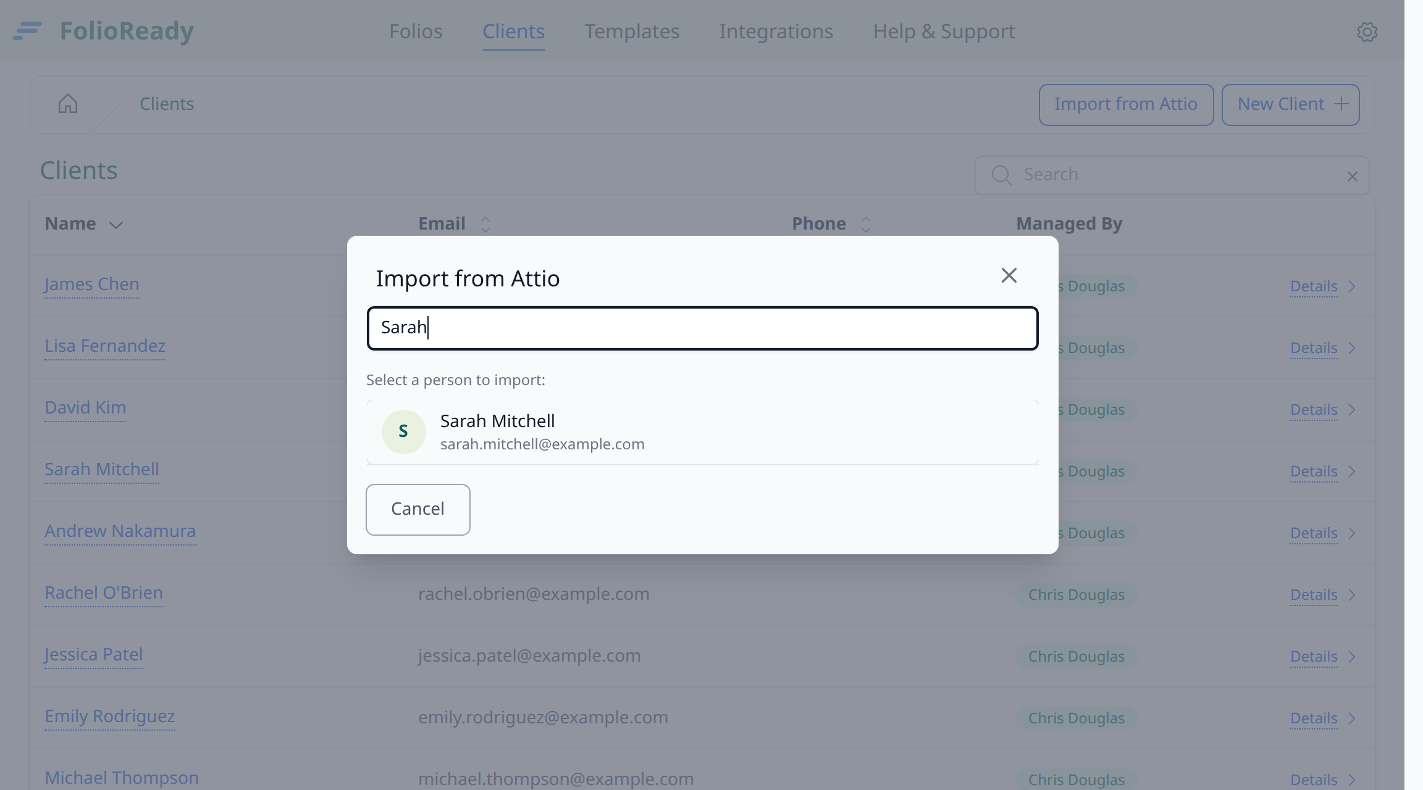The width and height of the screenshot is (1423, 790).
Task: Close the Import from Attio dialog
Action: [x=1009, y=275]
